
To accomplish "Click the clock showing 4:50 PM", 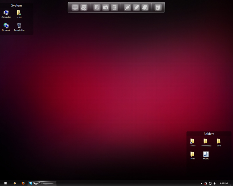I will 224,183.
